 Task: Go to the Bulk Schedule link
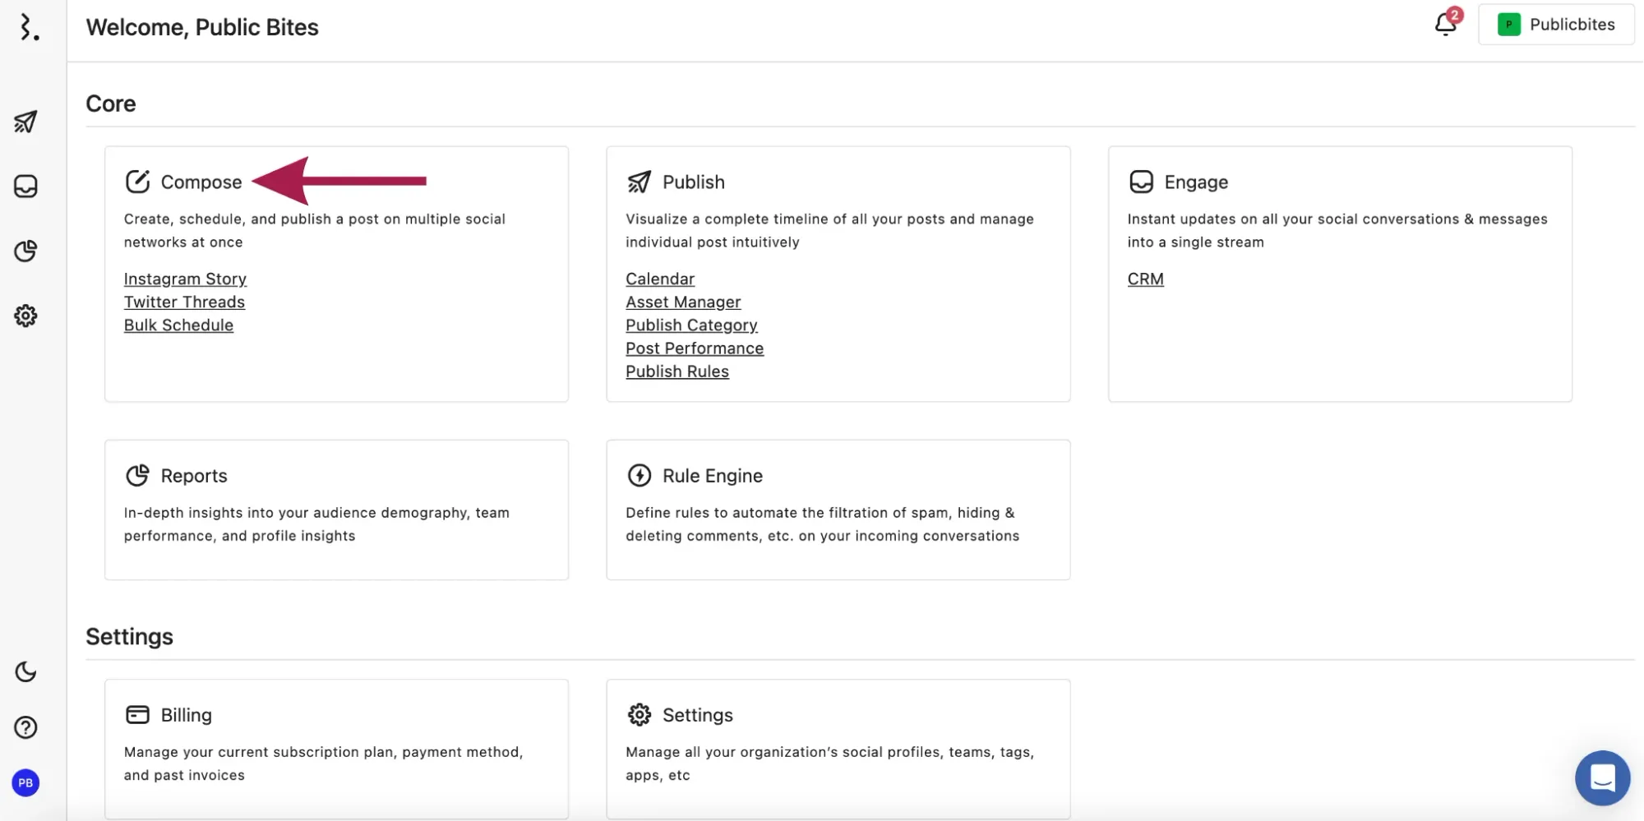coord(178,325)
